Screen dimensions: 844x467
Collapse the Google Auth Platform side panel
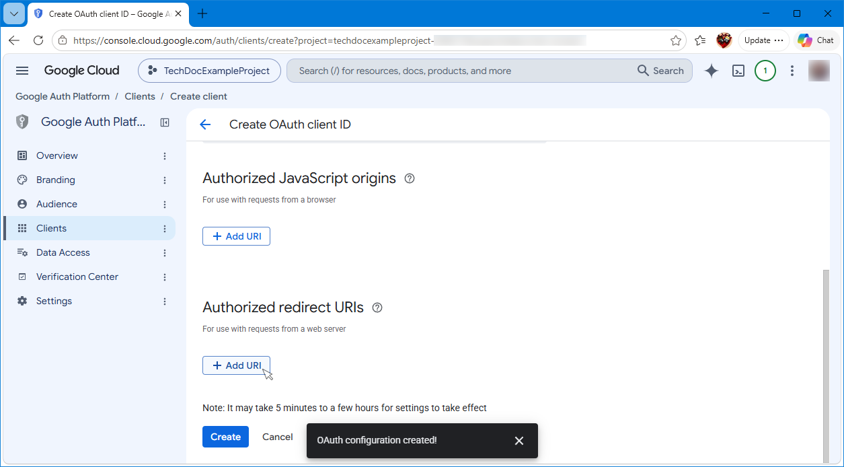tap(165, 122)
